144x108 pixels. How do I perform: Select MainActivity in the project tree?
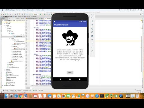[19, 37]
